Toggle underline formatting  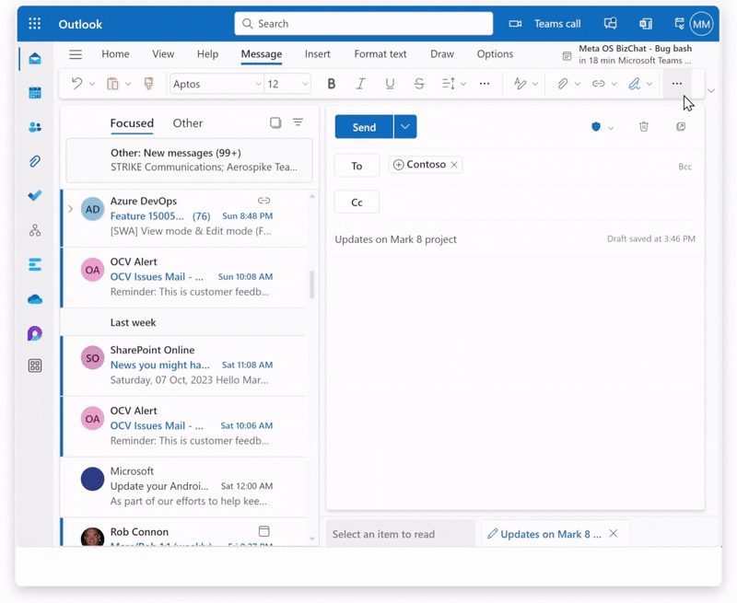[390, 84]
